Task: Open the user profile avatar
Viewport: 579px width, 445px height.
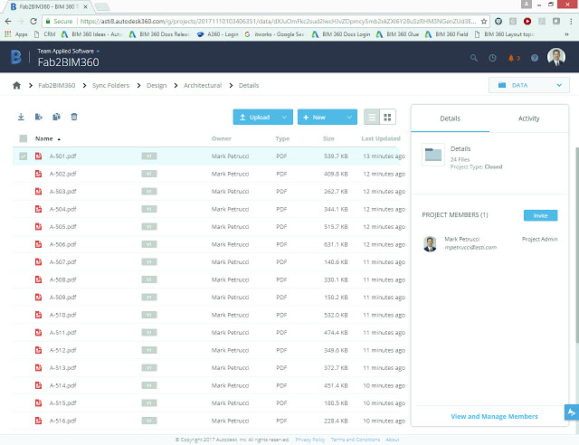Action: click(x=556, y=57)
